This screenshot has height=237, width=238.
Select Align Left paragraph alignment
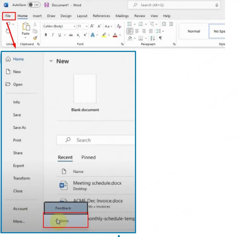(130, 31)
